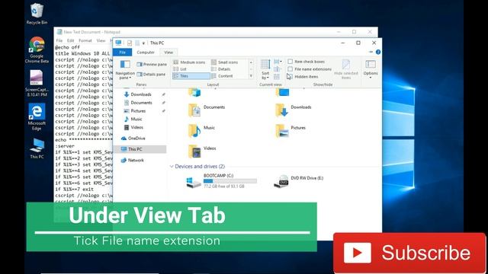The height and width of the screenshot is (274, 488).
Task: Select DVD RW Drive (E:)
Action: point(299,181)
